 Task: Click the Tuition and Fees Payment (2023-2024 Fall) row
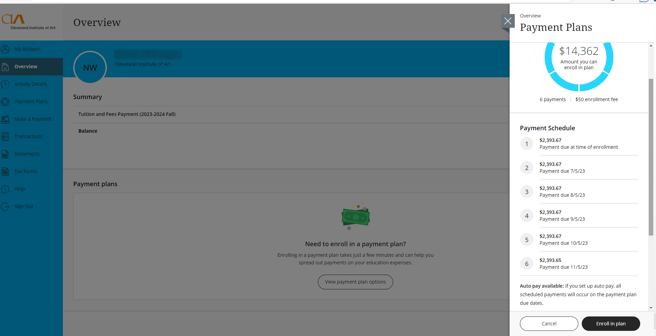pos(291,114)
